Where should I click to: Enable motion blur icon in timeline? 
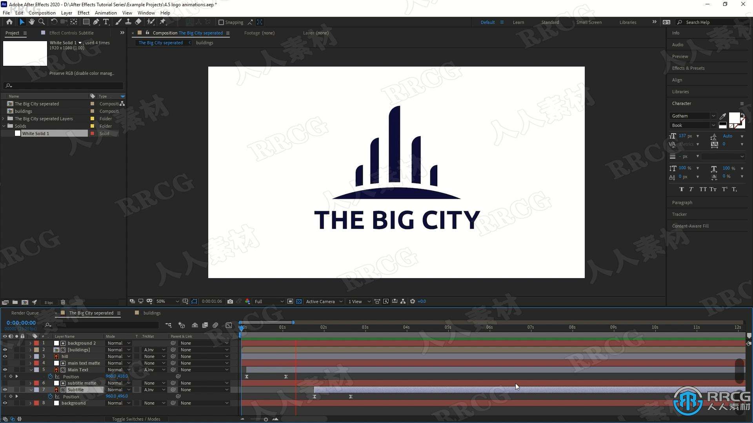pyautogui.click(x=215, y=325)
